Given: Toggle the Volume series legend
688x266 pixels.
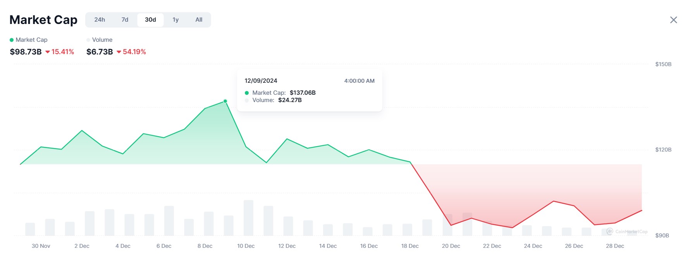Looking at the screenshot, I should [102, 40].
